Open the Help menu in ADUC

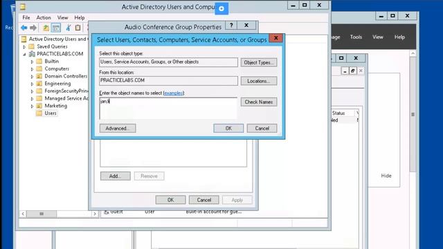point(80,17)
